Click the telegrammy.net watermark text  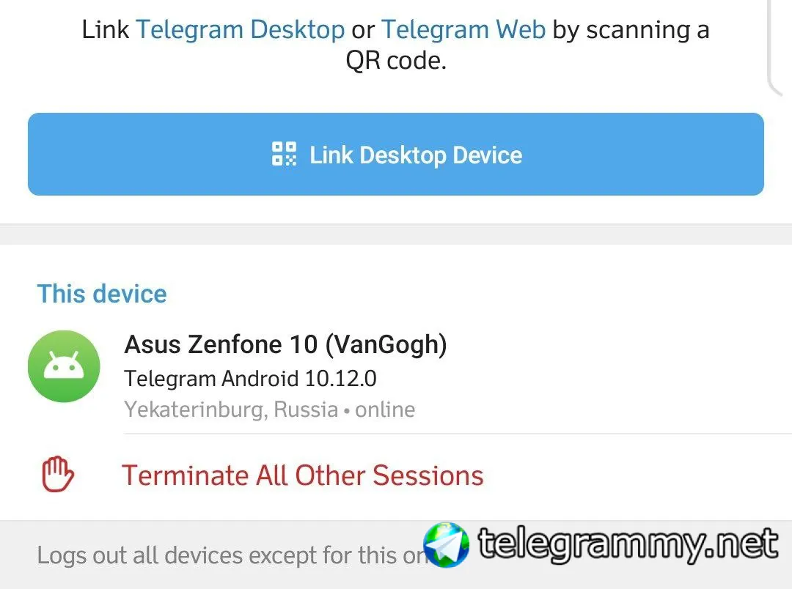(x=628, y=544)
